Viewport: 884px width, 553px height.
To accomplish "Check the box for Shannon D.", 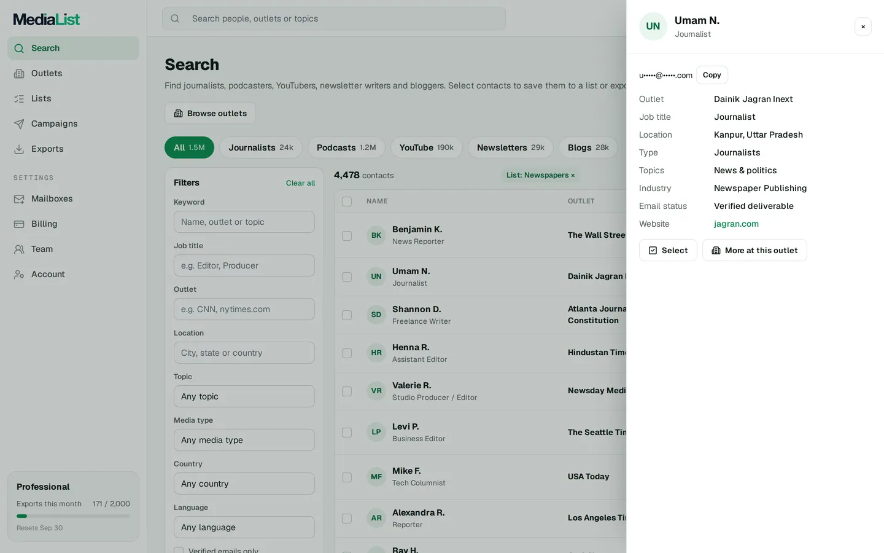I will 347,315.
